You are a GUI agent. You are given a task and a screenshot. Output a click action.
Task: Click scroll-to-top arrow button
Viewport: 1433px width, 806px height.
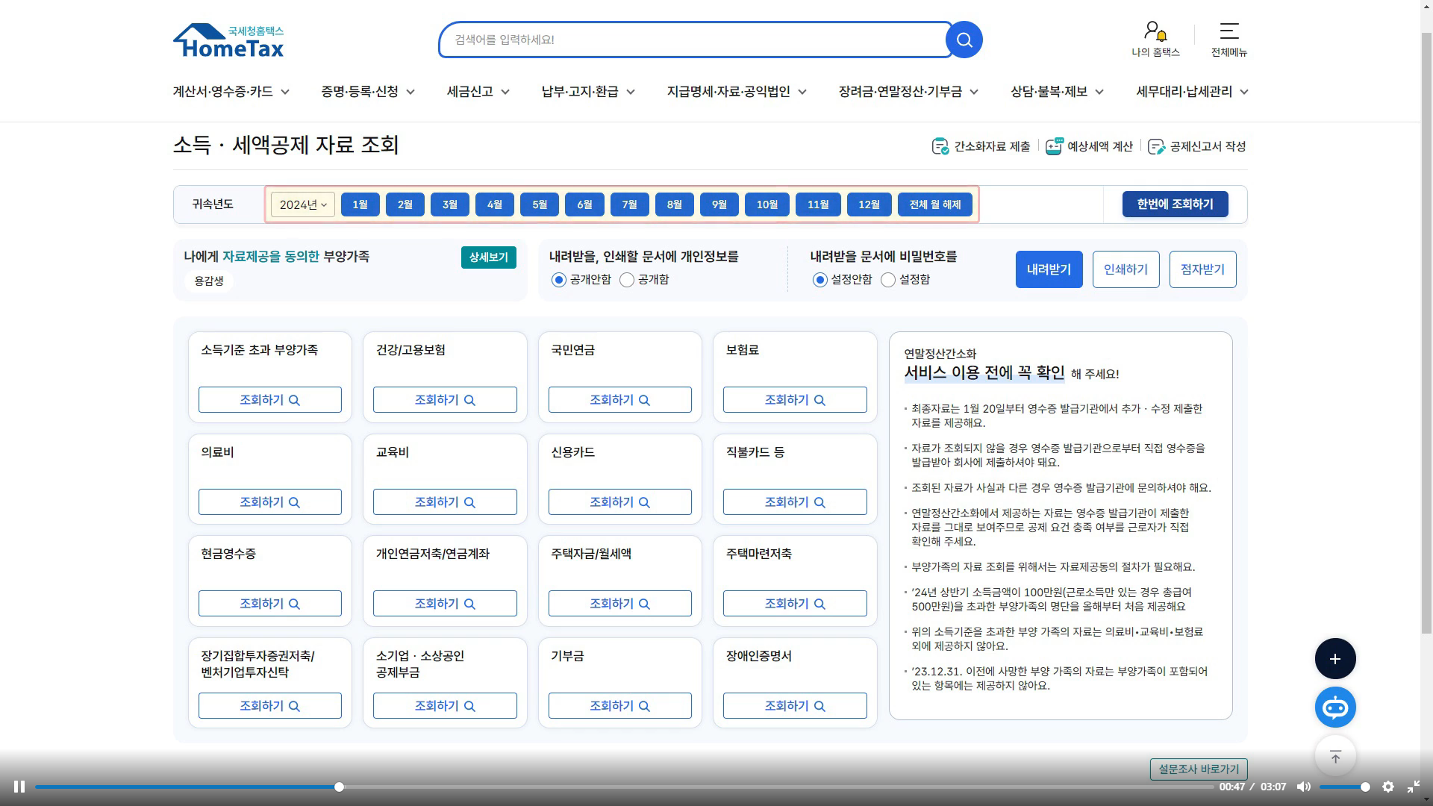[1334, 757]
